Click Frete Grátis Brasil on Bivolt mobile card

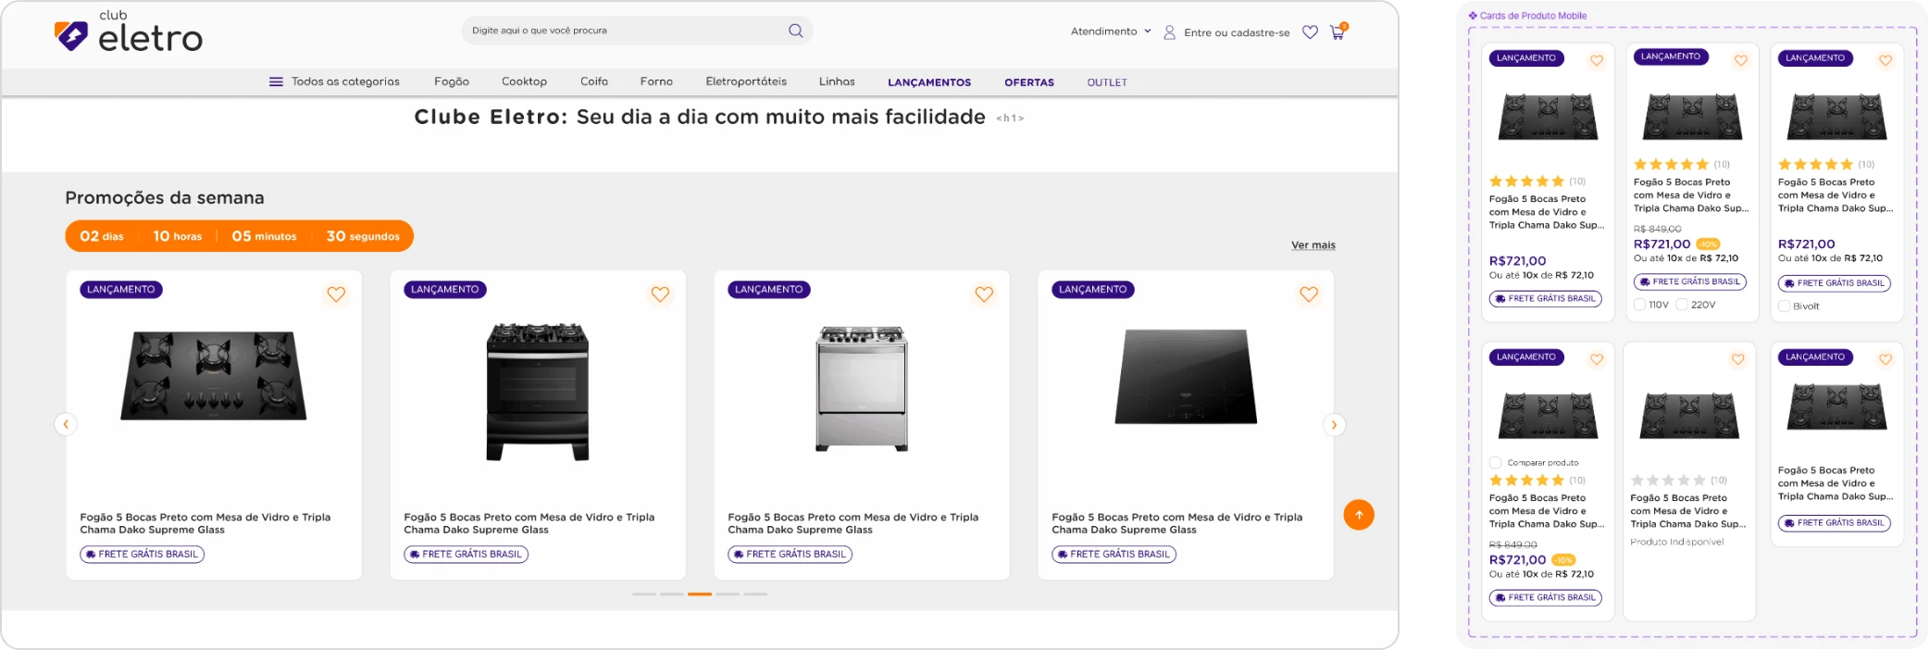pyautogui.click(x=1835, y=283)
